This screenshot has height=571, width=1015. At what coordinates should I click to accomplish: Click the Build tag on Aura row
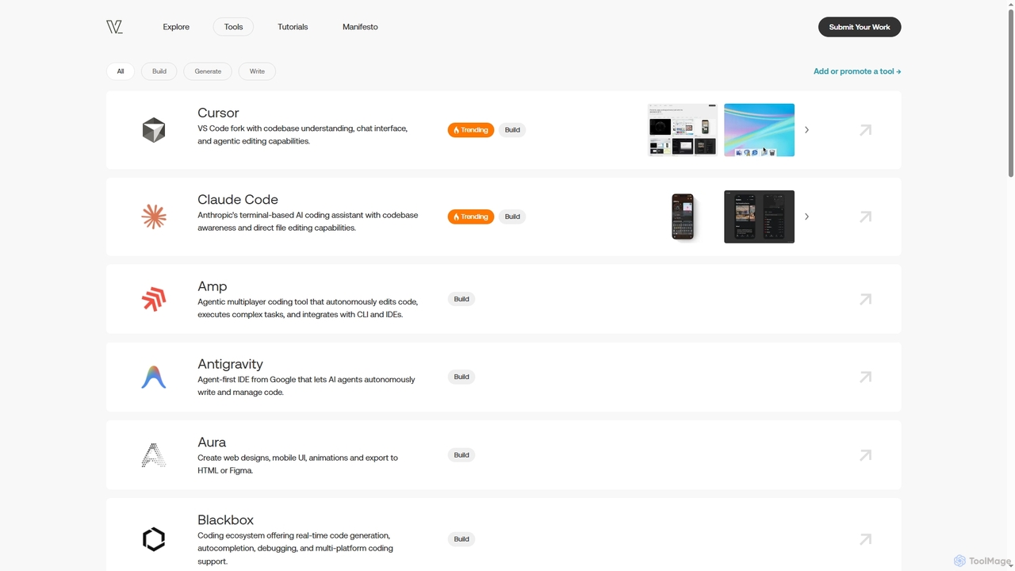tap(462, 455)
